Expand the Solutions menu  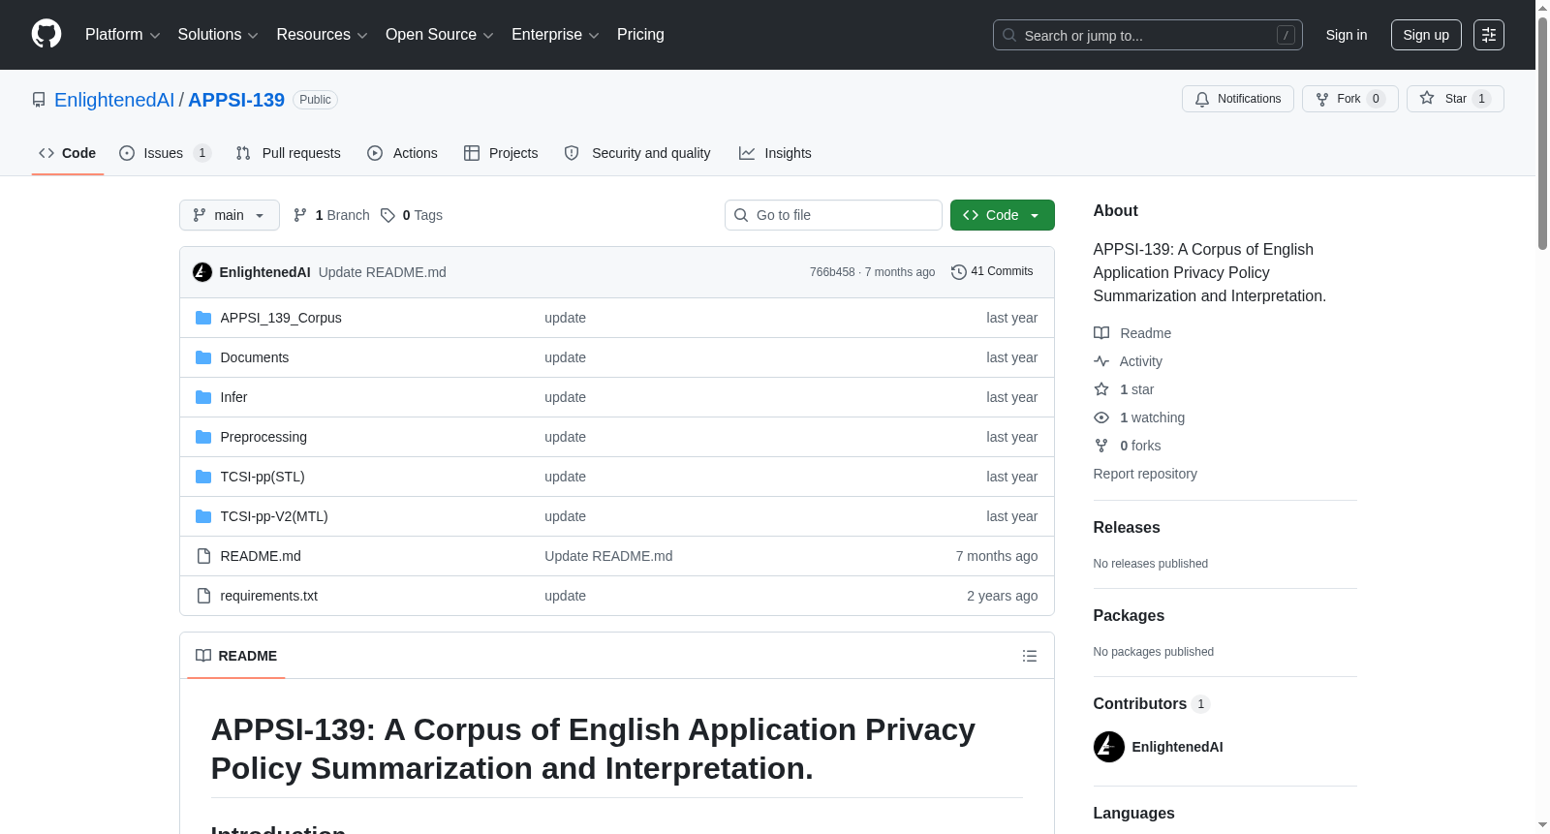click(x=218, y=35)
